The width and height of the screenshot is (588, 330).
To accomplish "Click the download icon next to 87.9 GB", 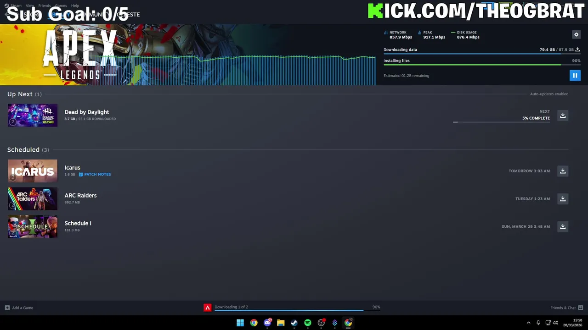I will tap(577, 49).
